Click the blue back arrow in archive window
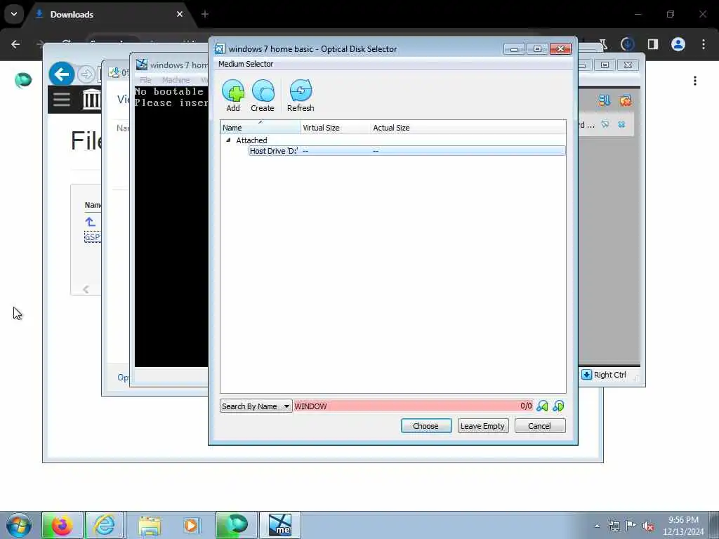The image size is (719, 539). coord(62,74)
